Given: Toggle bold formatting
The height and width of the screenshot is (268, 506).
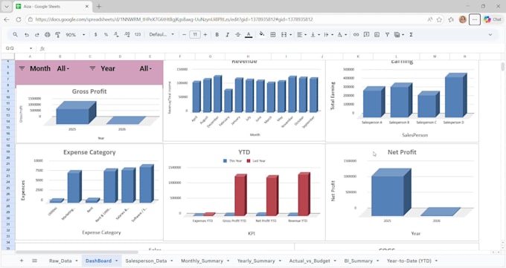Looking at the screenshot, I should point(217,34).
